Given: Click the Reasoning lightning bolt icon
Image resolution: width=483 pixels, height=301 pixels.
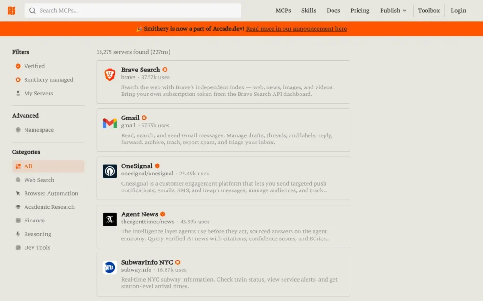Looking at the screenshot, I should 18,234.
